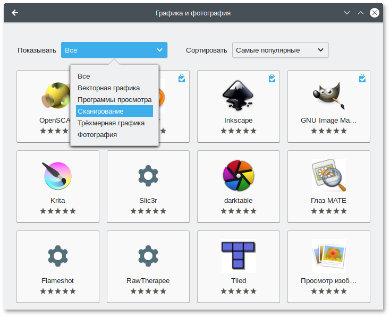The width and height of the screenshot is (390, 317).
Task: Maximize window with the up chevron
Action: [361, 13]
